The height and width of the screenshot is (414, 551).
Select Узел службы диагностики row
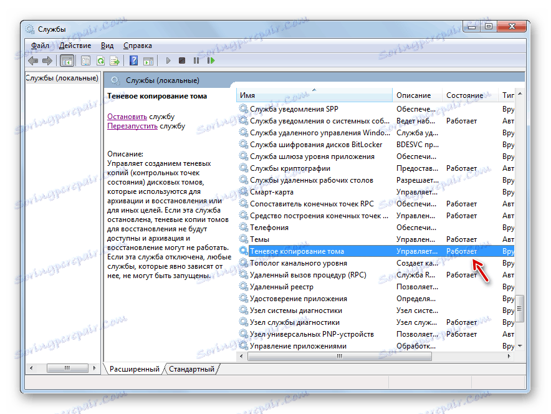[376, 322]
